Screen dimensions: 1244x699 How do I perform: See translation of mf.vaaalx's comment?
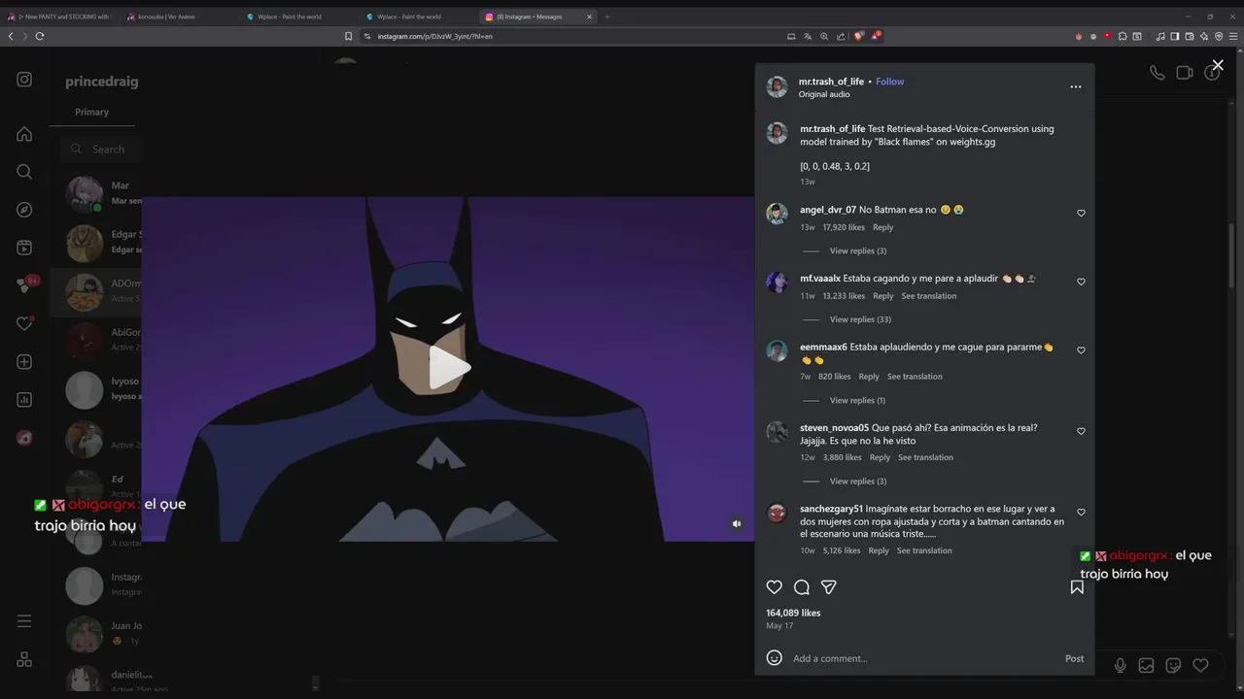click(928, 296)
